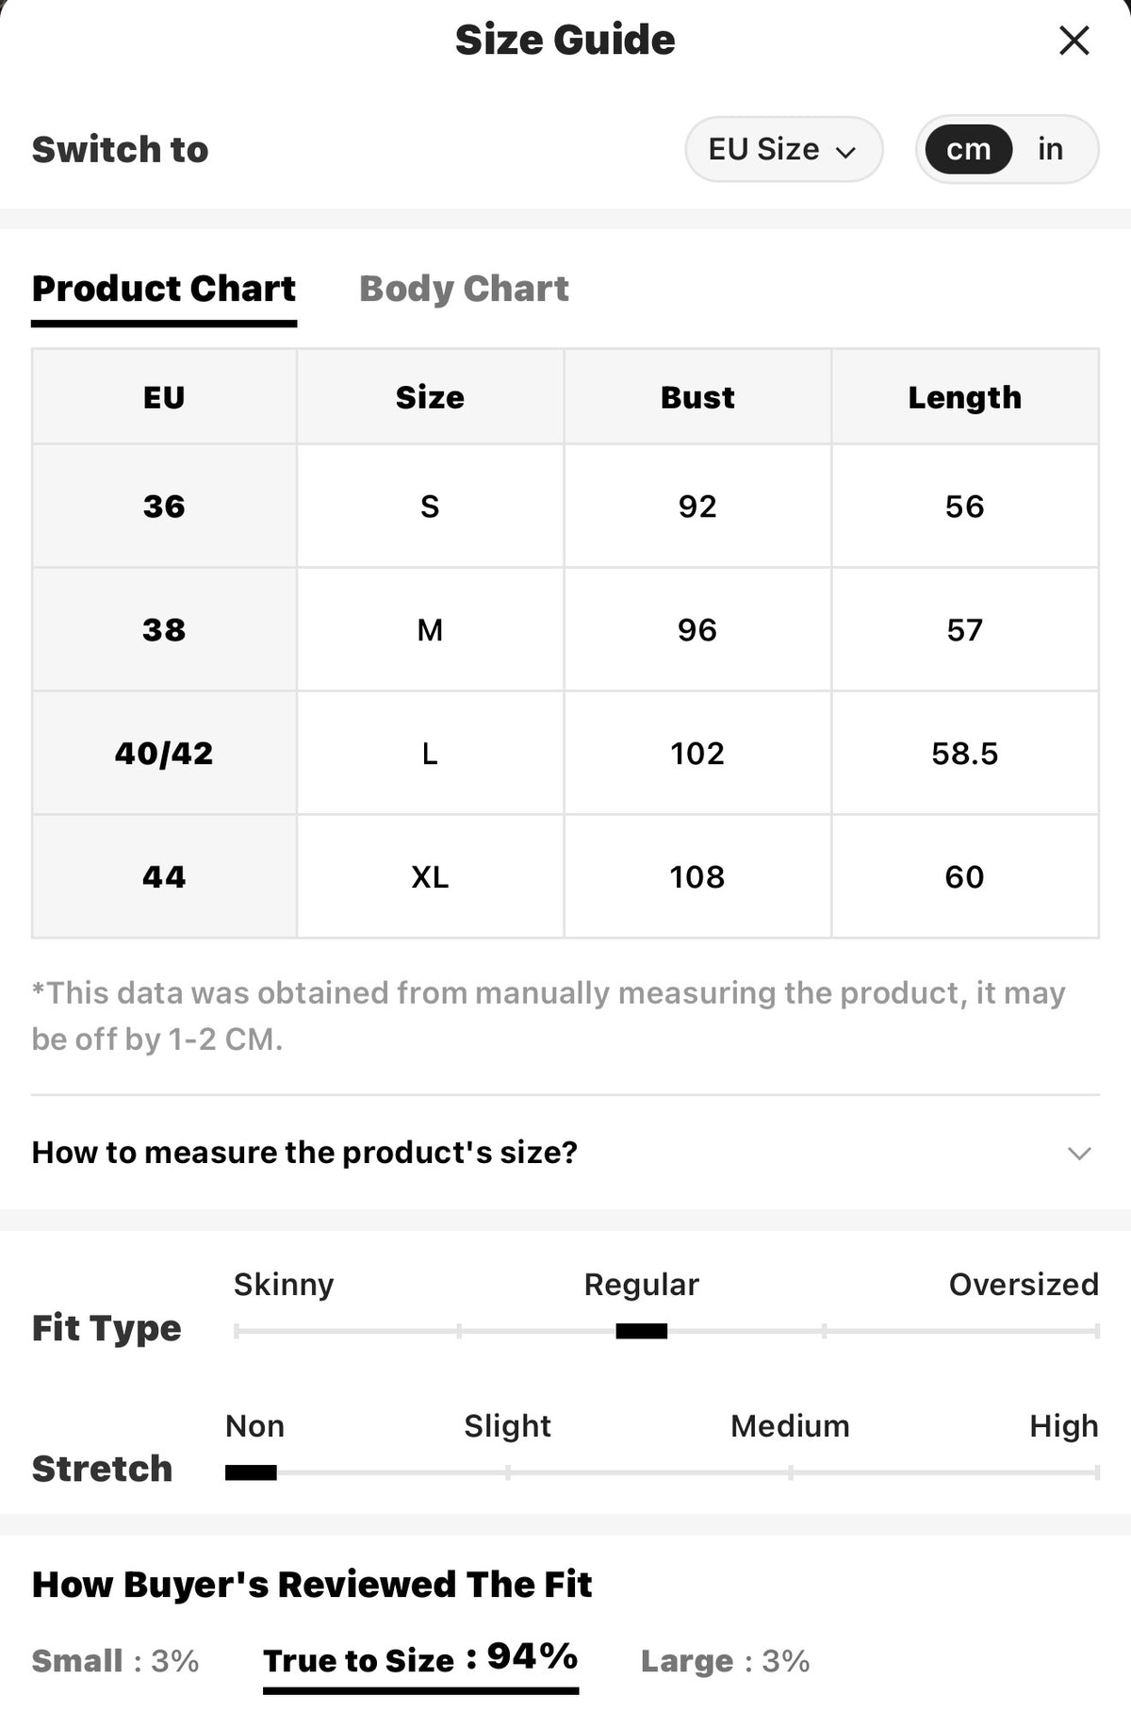Select the Product Chart tab

pyautogui.click(x=164, y=290)
